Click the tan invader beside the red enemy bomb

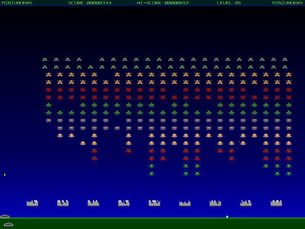[x=243, y=143]
